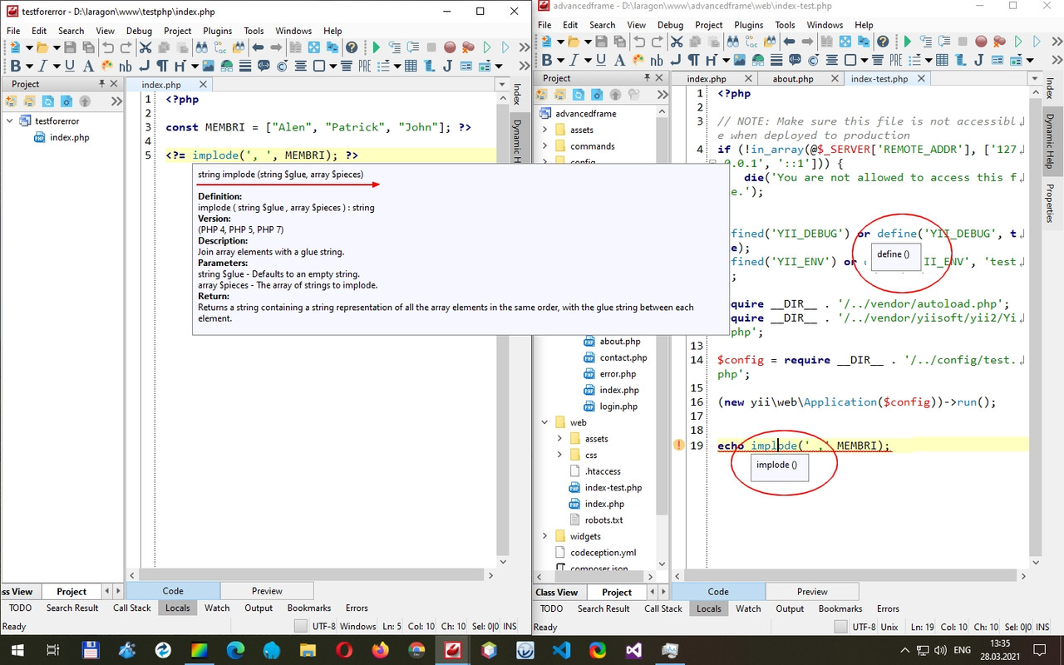Switch to about.php tab in advancedframe
The height and width of the screenshot is (665, 1064).
[x=793, y=79]
